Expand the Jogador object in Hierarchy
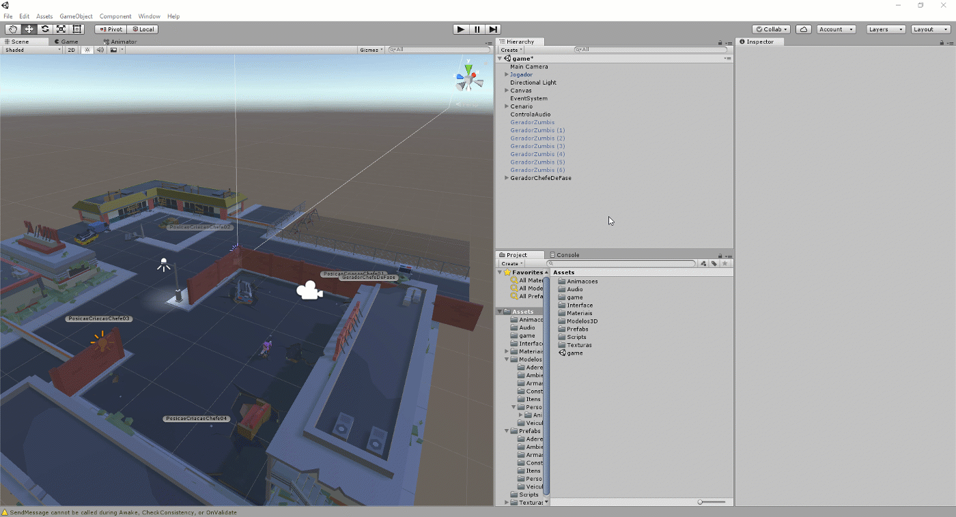Viewport: 956px width, 517px height. click(507, 75)
